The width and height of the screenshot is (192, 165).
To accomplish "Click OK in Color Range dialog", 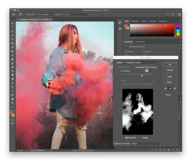I will 170,64.
